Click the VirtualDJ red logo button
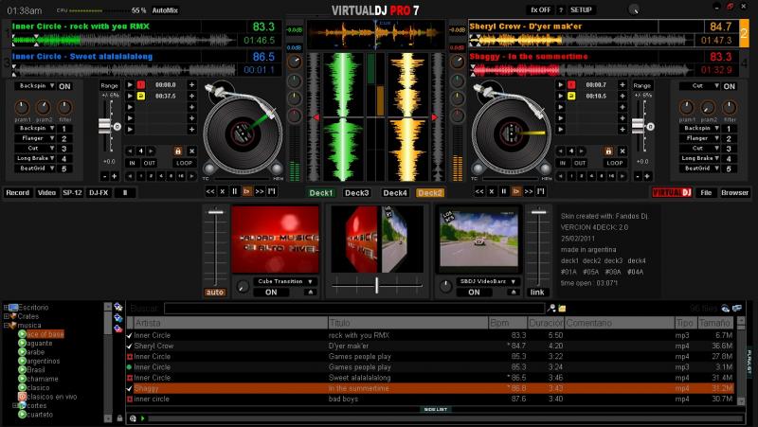The height and width of the screenshot is (427, 758). click(x=672, y=192)
